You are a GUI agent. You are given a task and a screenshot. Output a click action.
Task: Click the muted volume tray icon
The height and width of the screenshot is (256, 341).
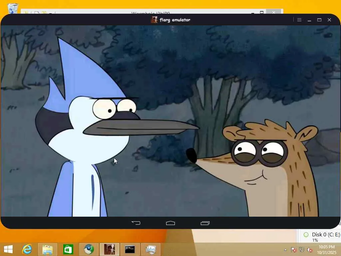tap(310, 250)
